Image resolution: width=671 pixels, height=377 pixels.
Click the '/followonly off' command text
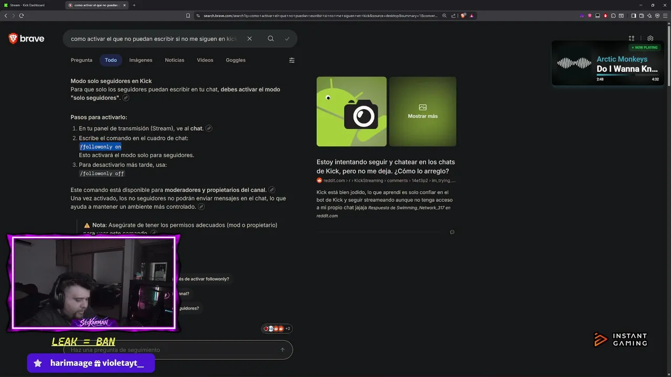pos(102,173)
